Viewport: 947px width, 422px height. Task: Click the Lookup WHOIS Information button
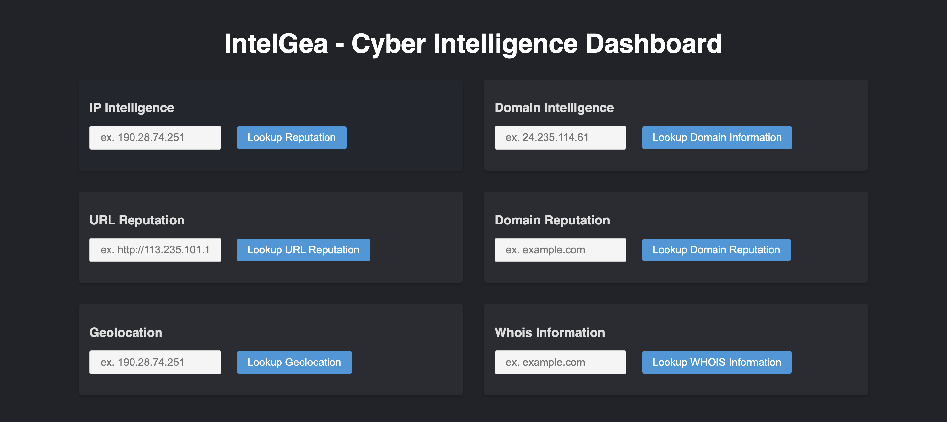click(716, 362)
